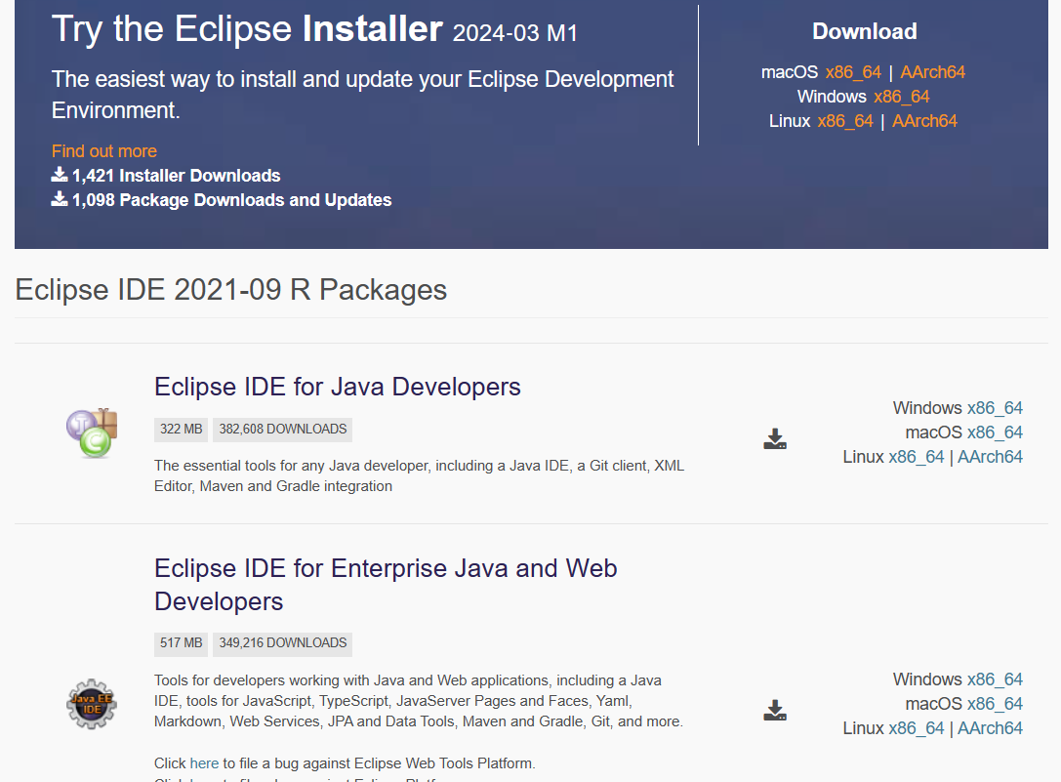Get Enterprise Java package for Linux AArch64
Screen dimensions: 1061x782
pos(990,728)
